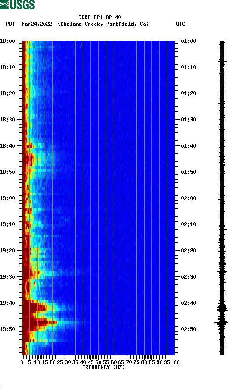Click the 18:40 PDT time label
241x390 pixels.
7,146
